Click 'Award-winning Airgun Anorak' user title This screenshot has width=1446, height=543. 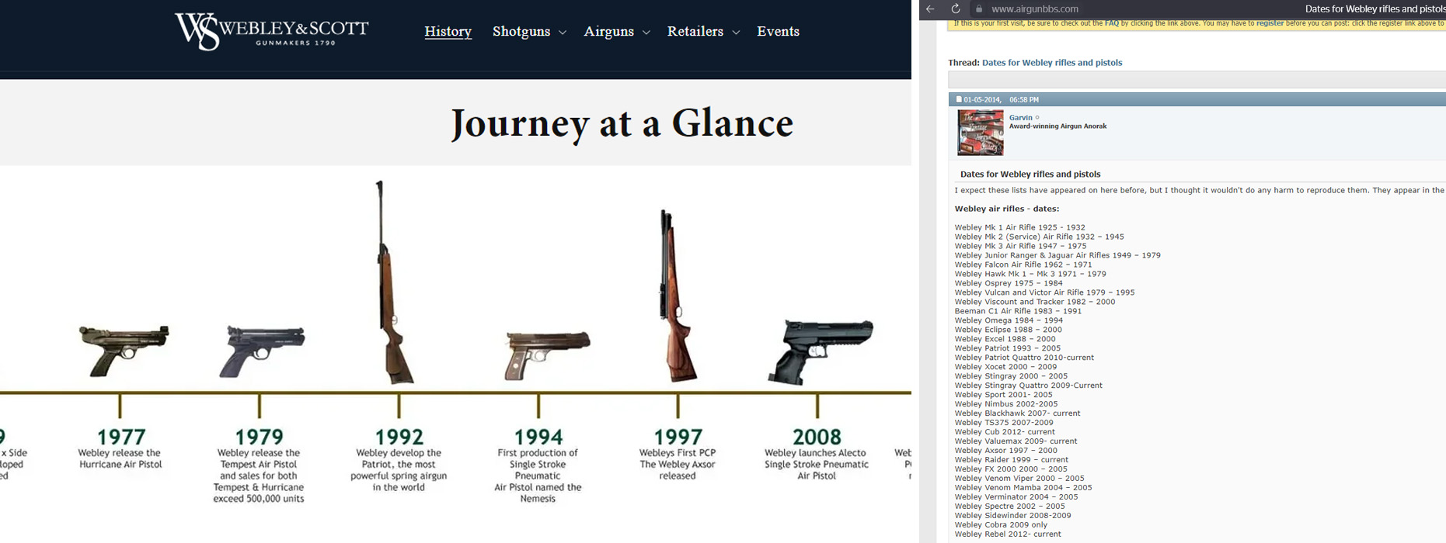coord(1057,126)
